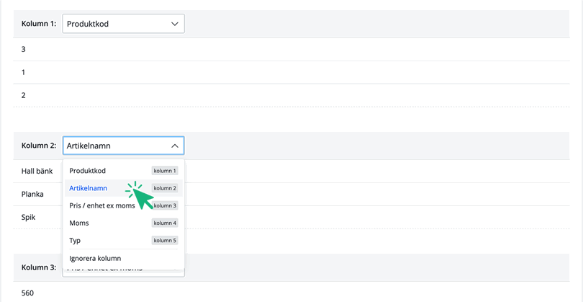583x302 pixels.
Task: Click the kolumn 4 badge beside Moms
Action: (164, 223)
